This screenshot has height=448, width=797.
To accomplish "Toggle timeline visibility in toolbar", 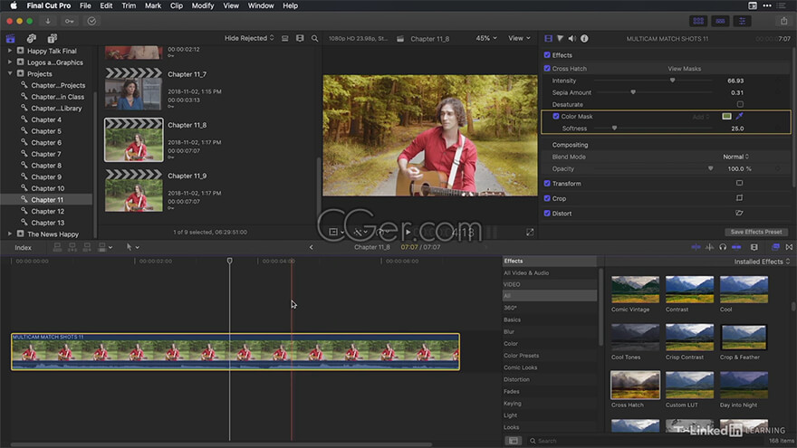I will [720, 21].
